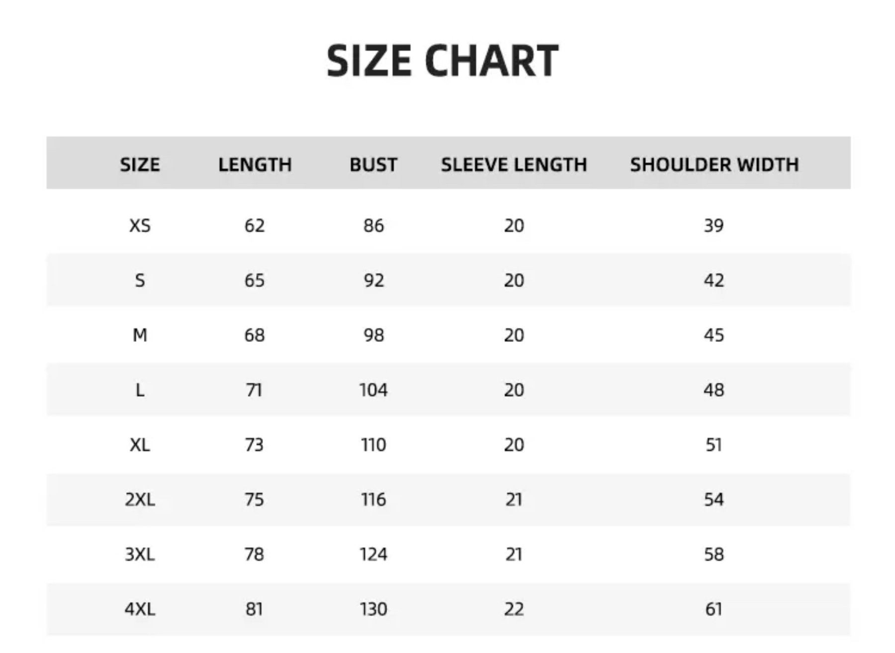This screenshot has width=895, height=653.
Task: Select the LENGTH column header
Action: tap(255, 164)
